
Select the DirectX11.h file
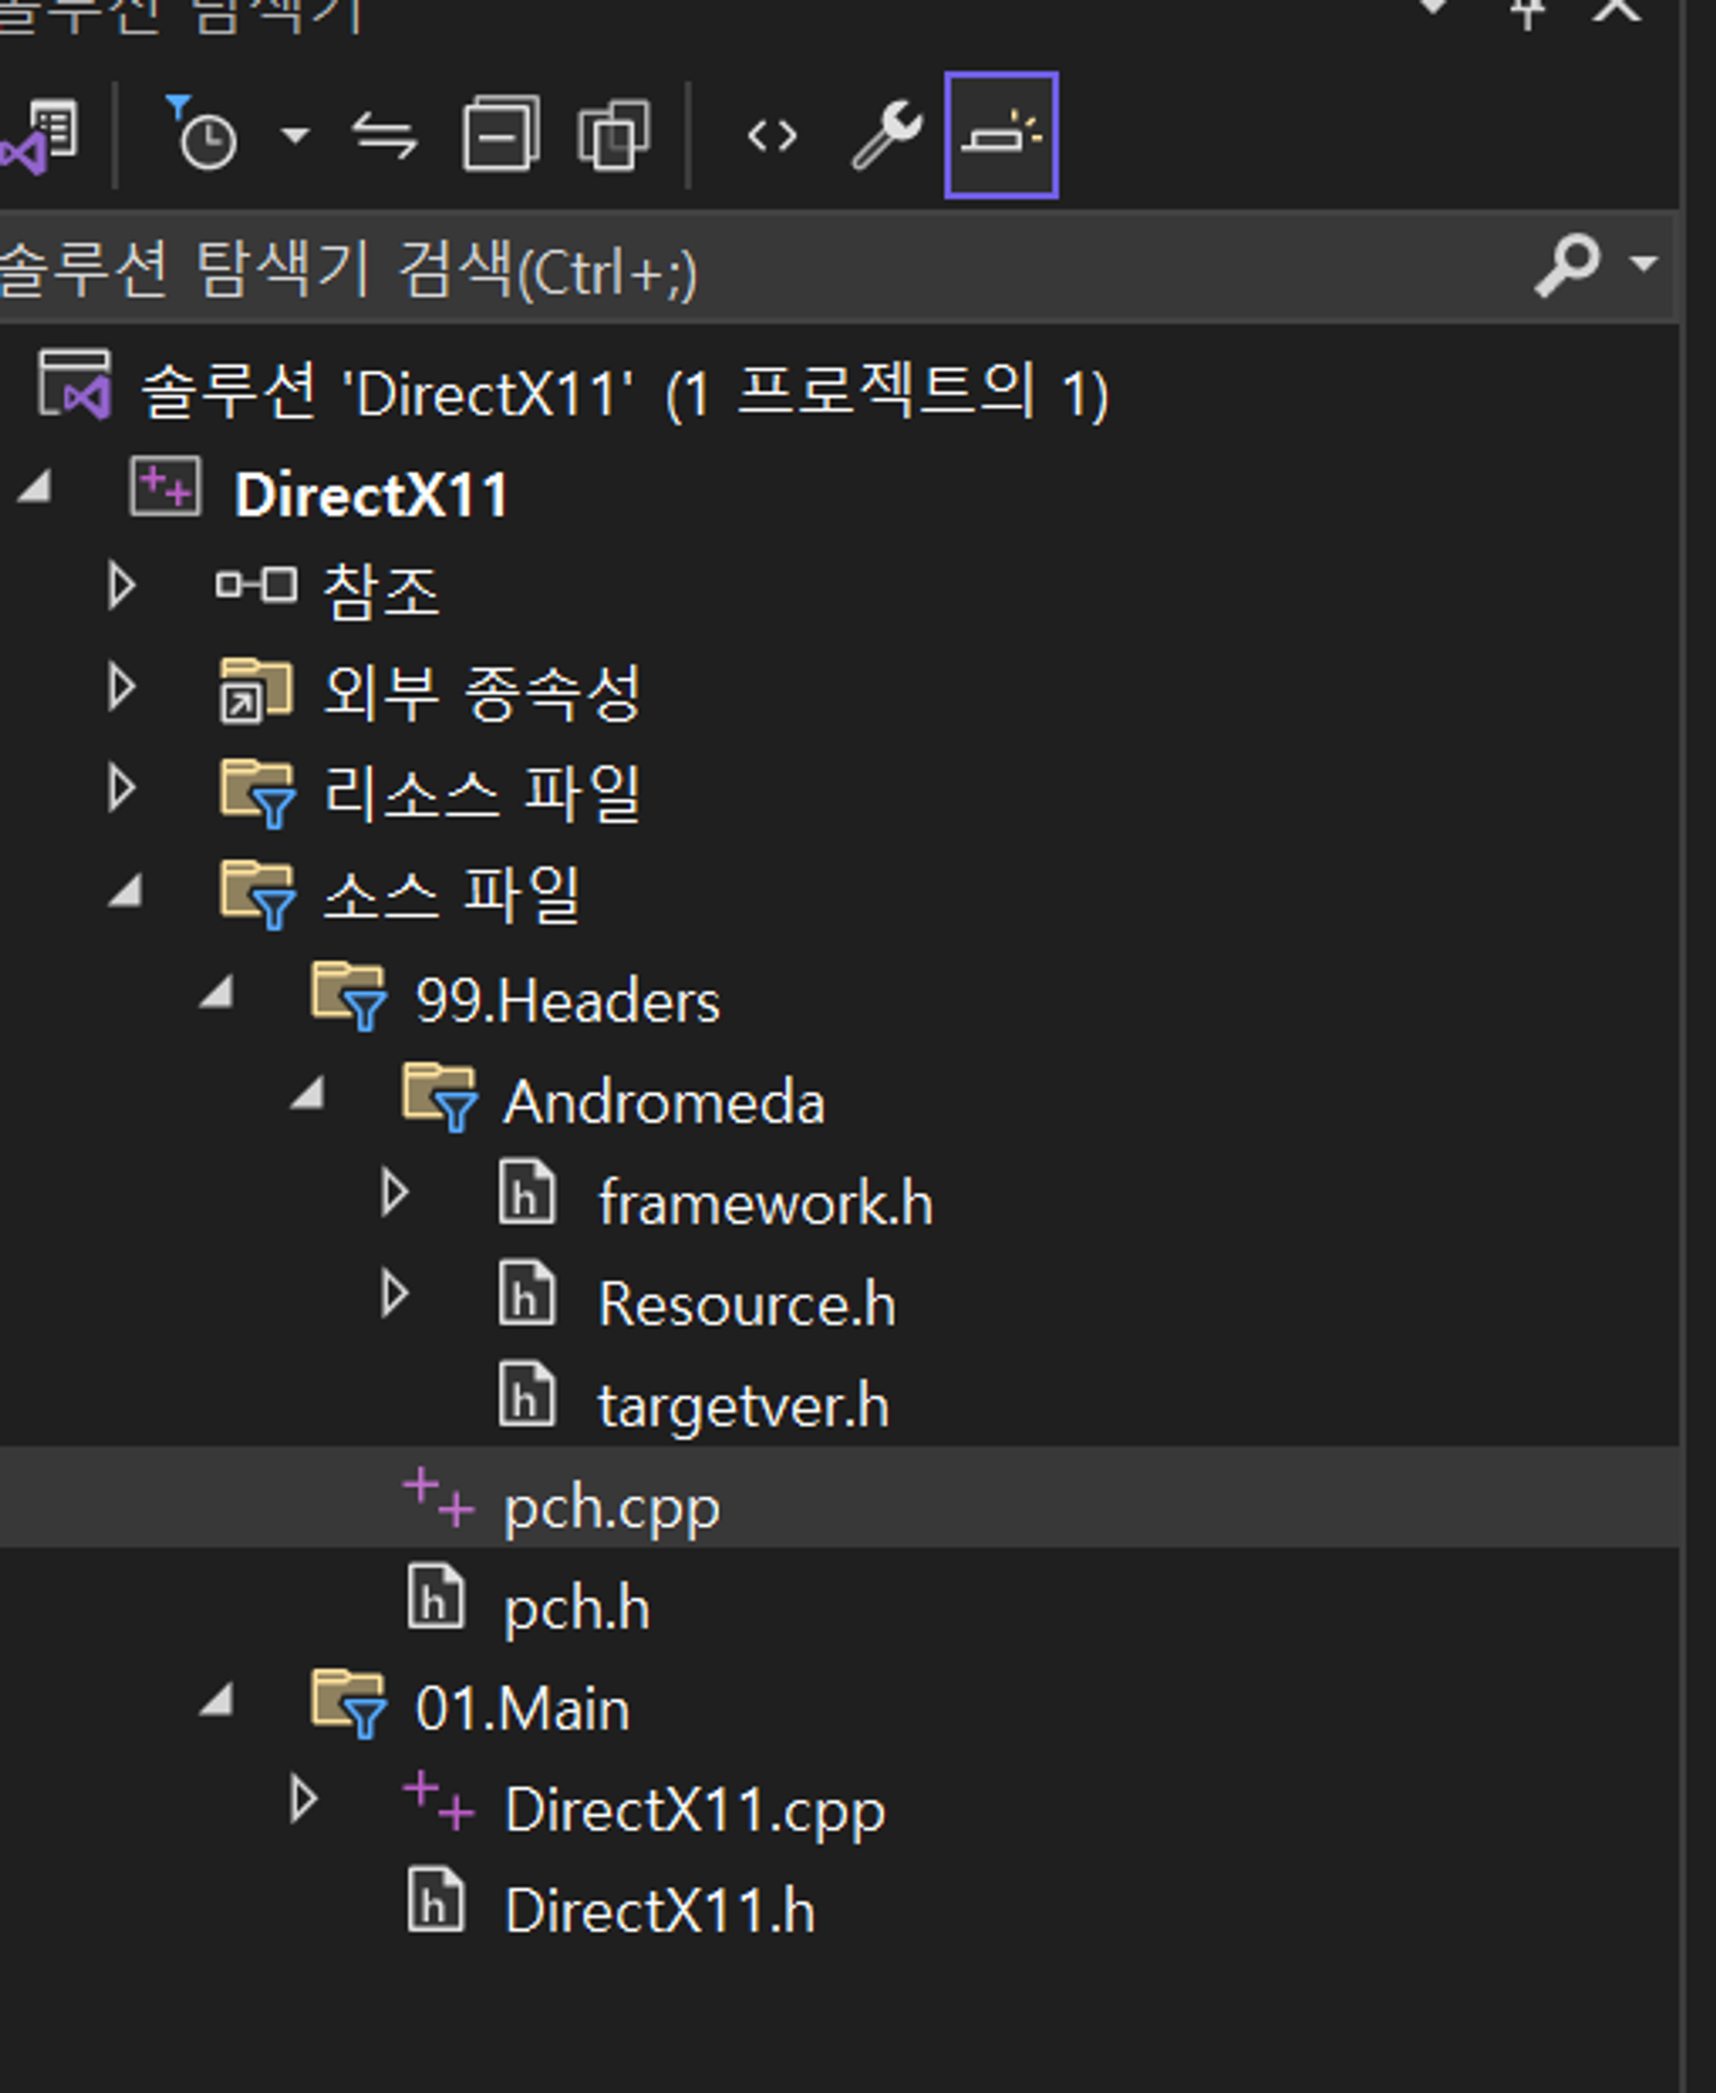coord(659,1911)
